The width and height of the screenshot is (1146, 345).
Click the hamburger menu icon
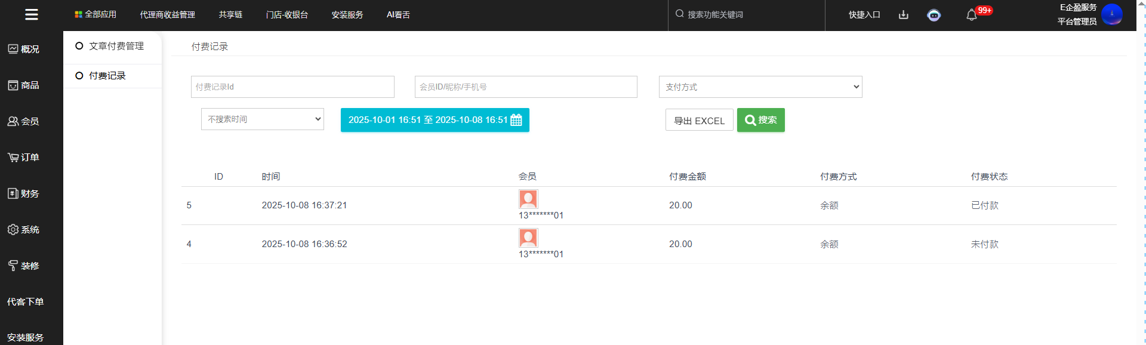(x=32, y=14)
